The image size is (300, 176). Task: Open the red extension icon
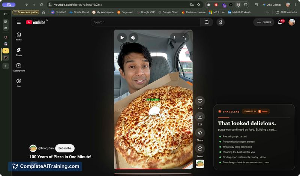pyautogui.click(x=216, y=5)
